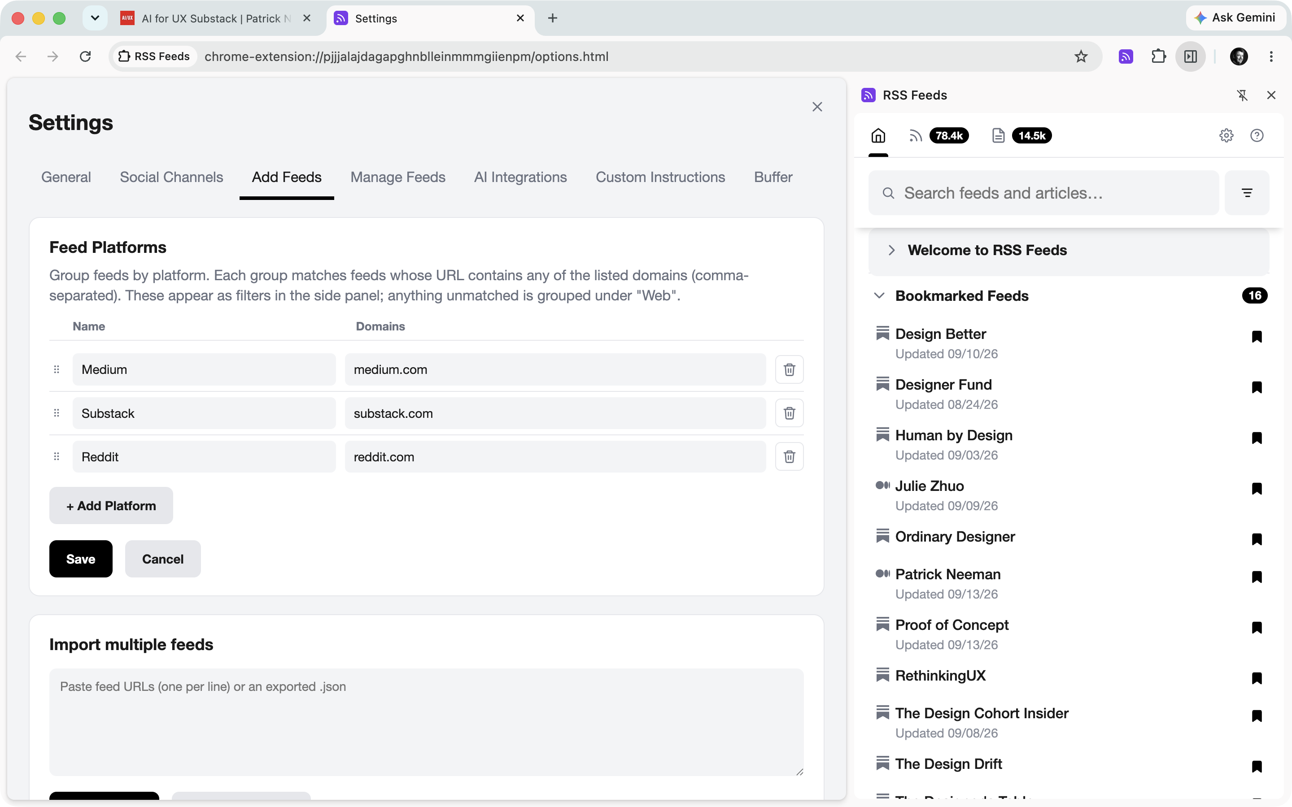Toggle bookmark for RethinkingUX feed

(x=1257, y=678)
